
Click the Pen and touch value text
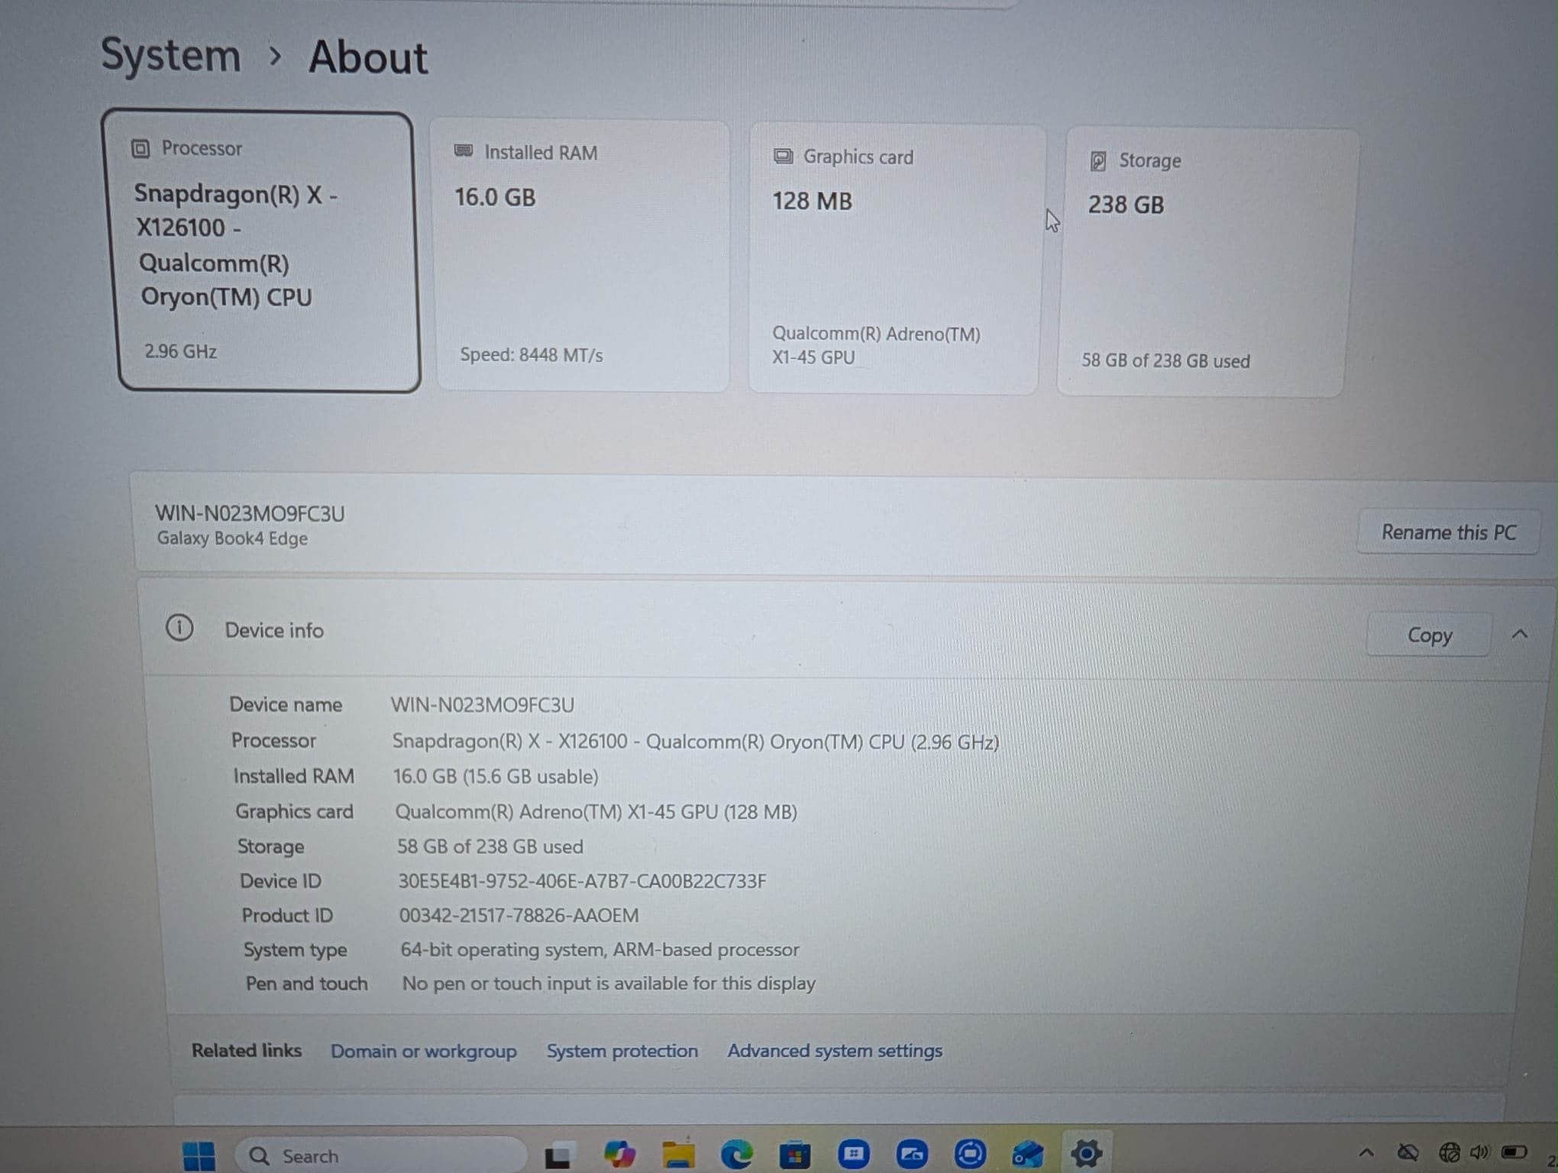coord(609,984)
